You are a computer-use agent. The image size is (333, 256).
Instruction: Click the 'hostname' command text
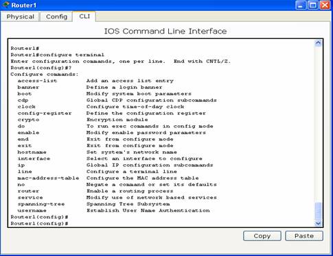click(32, 152)
